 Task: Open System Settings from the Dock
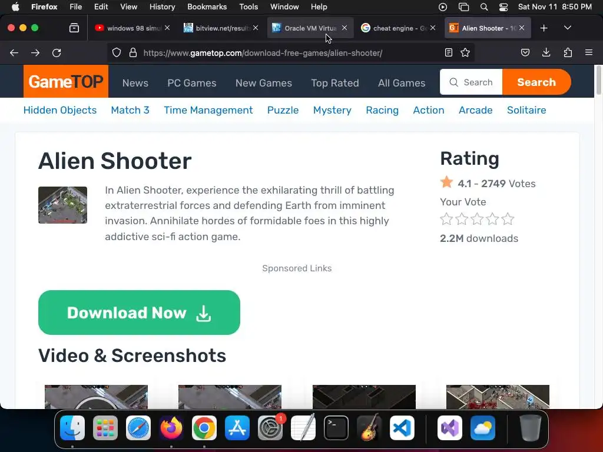[x=270, y=428]
